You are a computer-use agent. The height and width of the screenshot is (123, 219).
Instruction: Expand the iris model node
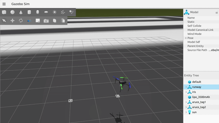[186, 92]
